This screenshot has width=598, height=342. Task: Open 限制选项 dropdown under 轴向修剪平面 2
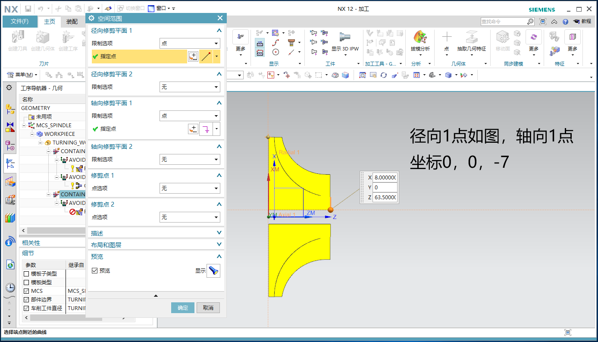tap(190, 159)
